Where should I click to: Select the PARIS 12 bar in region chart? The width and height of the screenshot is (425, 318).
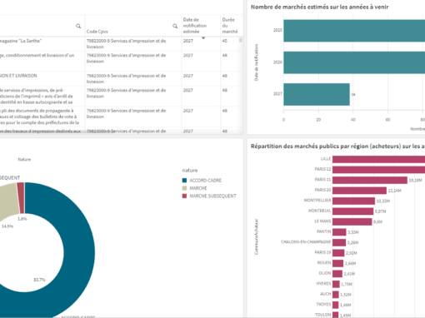pyautogui.click(x=378, y=170)
